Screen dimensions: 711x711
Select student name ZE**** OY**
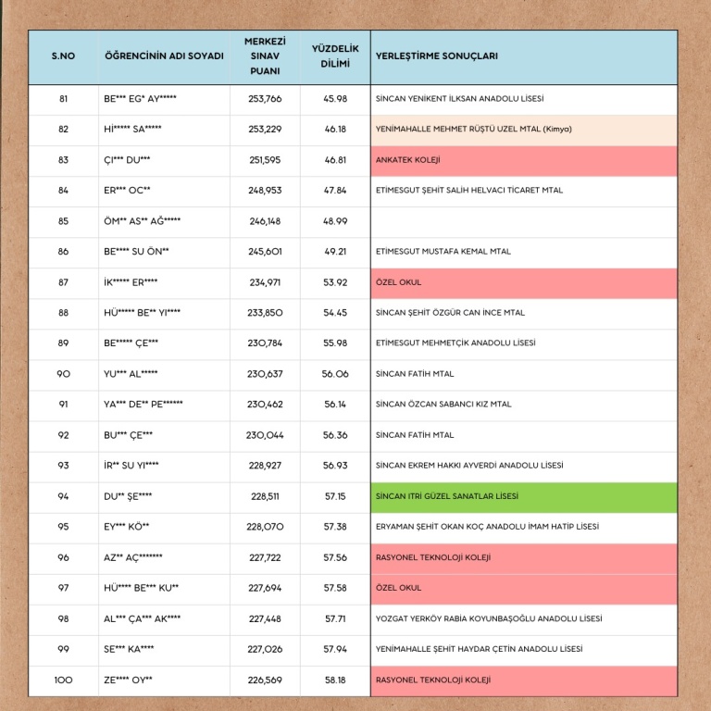(x=129, y=680)
